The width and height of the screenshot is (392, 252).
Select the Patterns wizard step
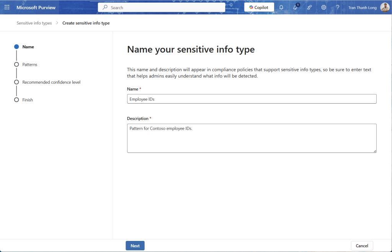tap(29, 65)
